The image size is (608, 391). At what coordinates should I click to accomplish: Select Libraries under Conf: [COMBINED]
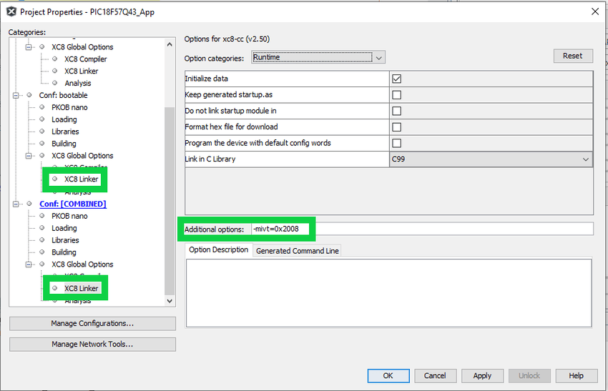65,240
